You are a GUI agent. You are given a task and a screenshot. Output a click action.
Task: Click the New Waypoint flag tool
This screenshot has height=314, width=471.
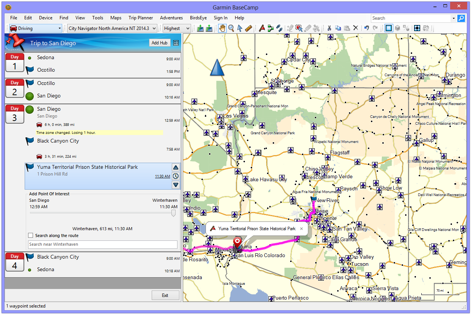coord(262,28)
